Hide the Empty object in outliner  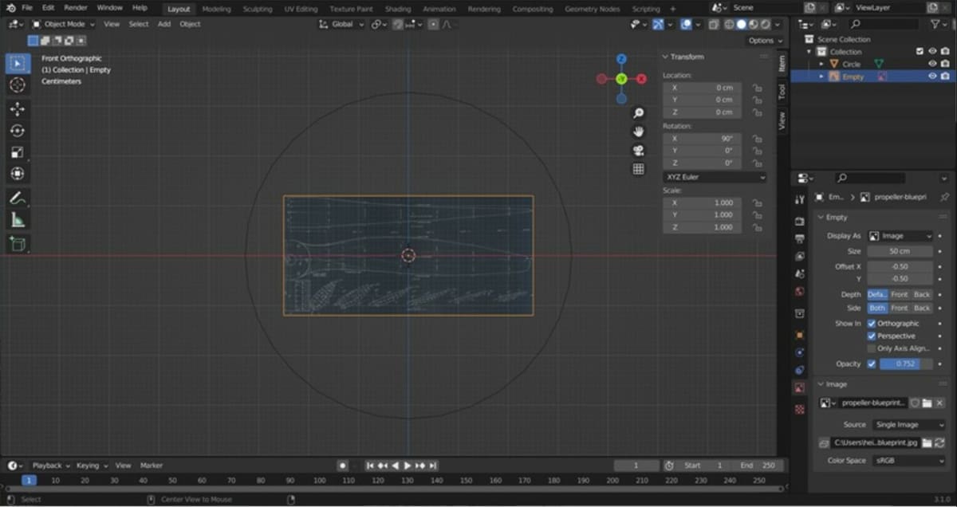(x=931, y=77)
